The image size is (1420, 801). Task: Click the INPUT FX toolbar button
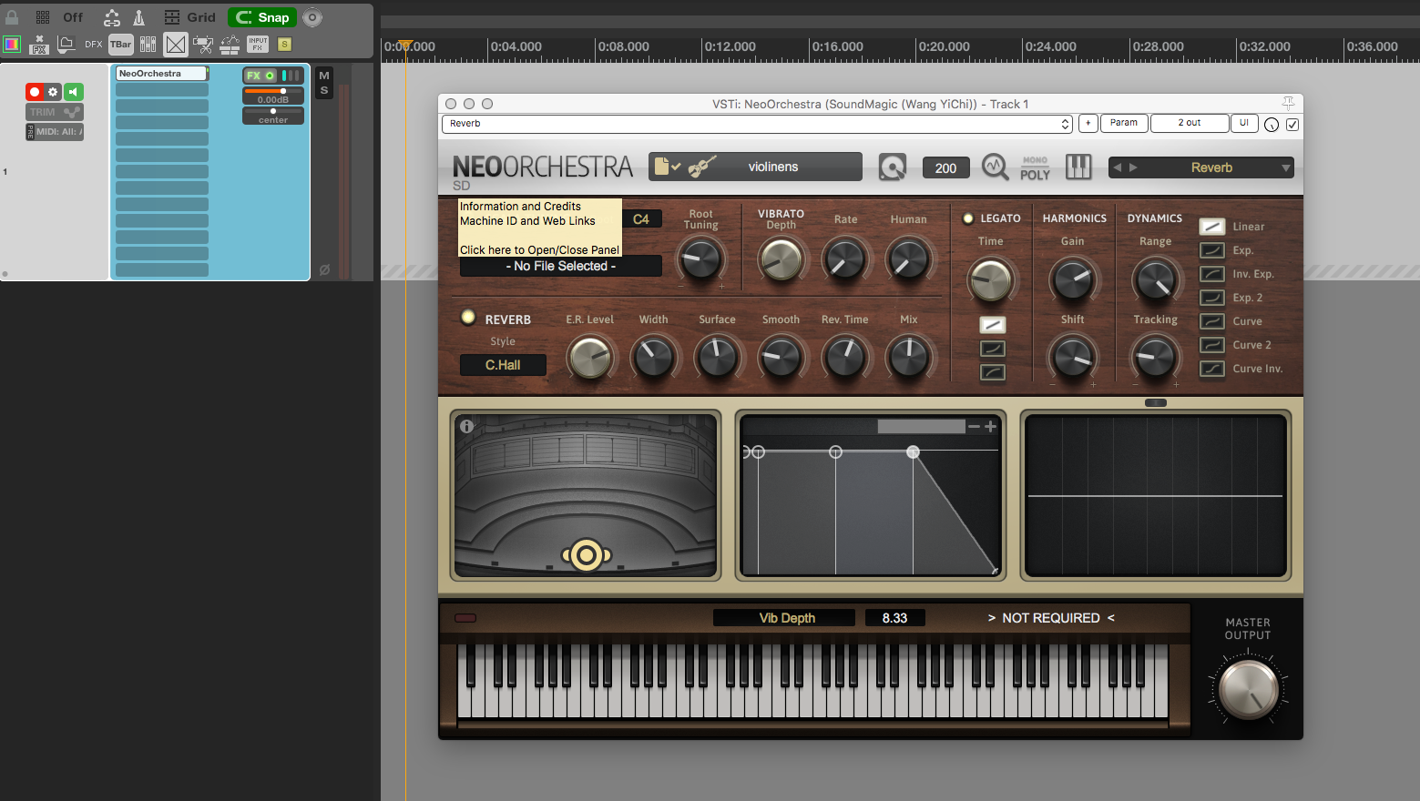click(258, 44)
